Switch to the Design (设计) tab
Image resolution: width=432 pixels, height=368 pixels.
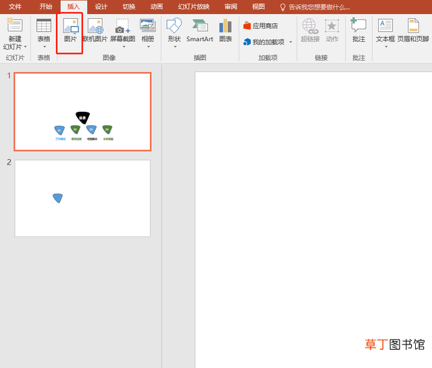pyautogui.click(x=101, y=7)
